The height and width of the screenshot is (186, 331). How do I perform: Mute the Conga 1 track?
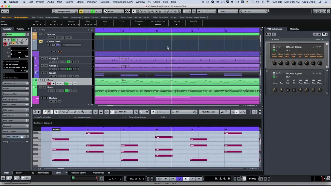(x=42, y=58)
